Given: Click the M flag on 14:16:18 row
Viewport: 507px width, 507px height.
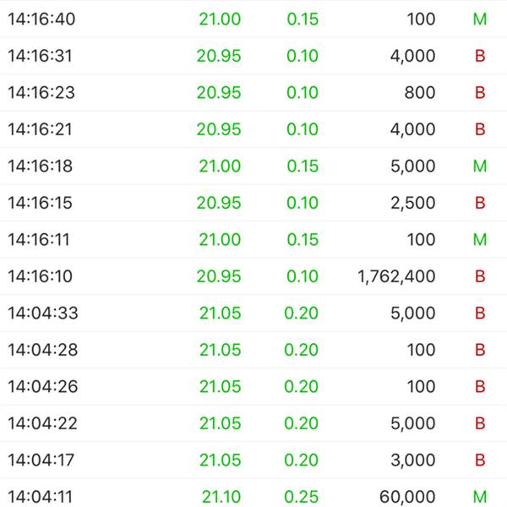Looking at the screenshot, I should [480, 166].
